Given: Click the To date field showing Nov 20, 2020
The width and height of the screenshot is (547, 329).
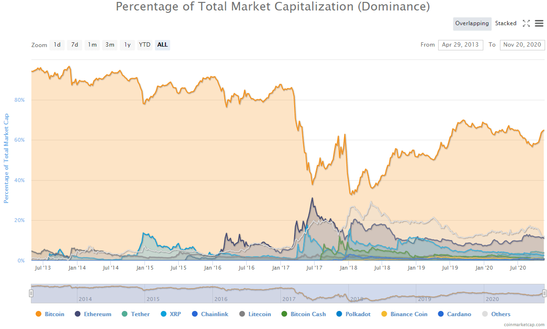Looking at the screenshot, I should 522,45.
